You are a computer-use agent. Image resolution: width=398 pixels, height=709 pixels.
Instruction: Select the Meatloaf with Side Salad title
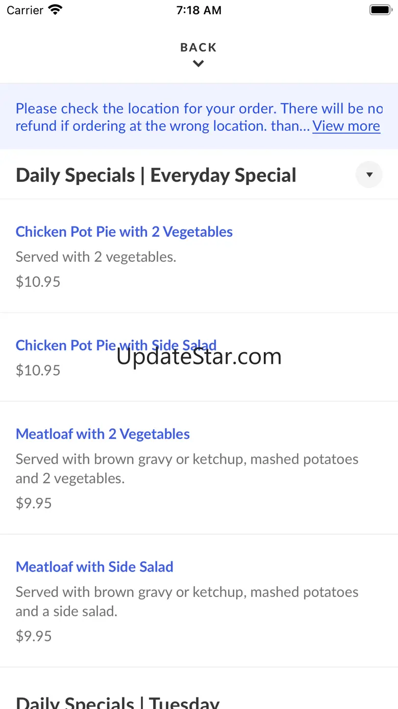(94, 566)
